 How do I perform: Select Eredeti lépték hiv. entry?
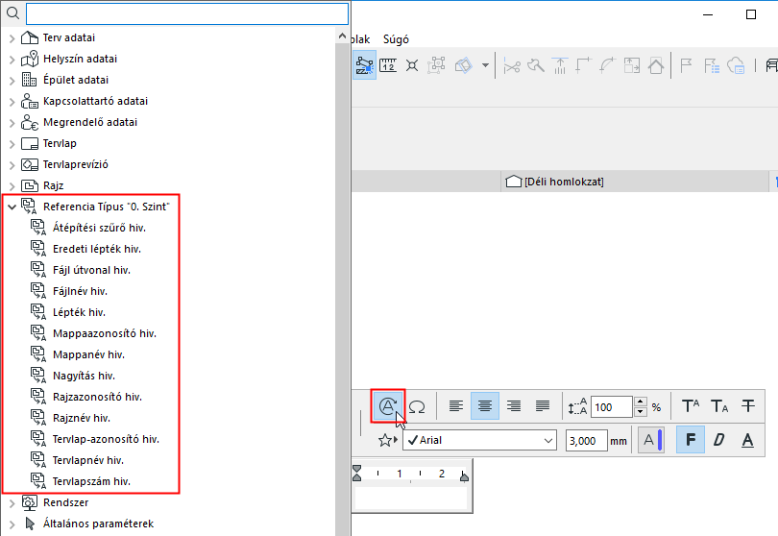point(97,249)
